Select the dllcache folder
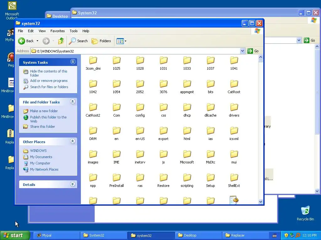Image resolution: width=321 pixels, height=240 pixels. [x=210, y=110]
